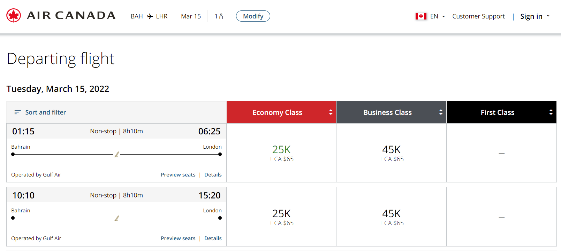
Task: Click the 06:25 arrival time
Action: [x=210, y=131]
